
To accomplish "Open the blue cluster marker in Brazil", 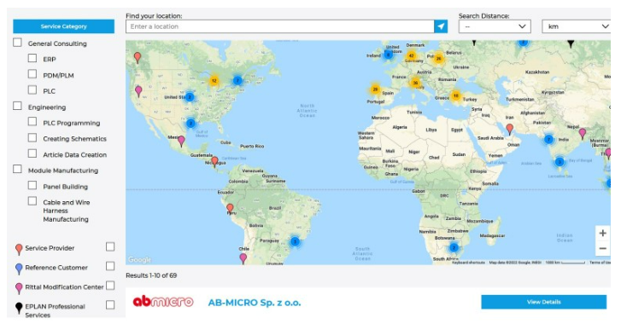I will (295, 241).
